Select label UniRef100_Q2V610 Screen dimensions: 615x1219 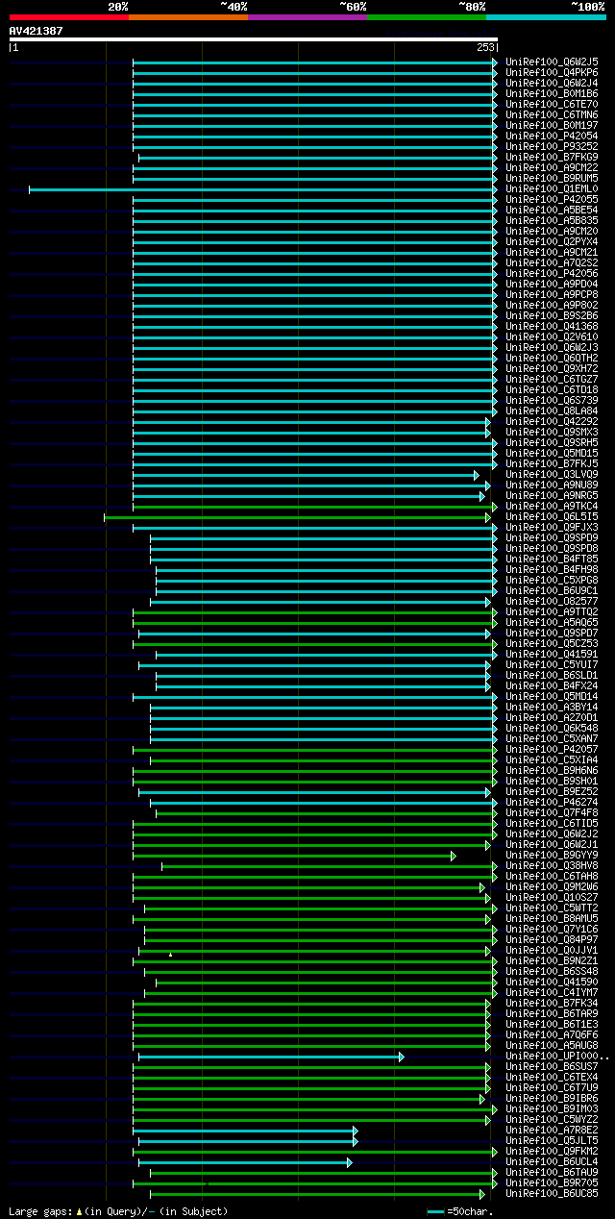552,336
